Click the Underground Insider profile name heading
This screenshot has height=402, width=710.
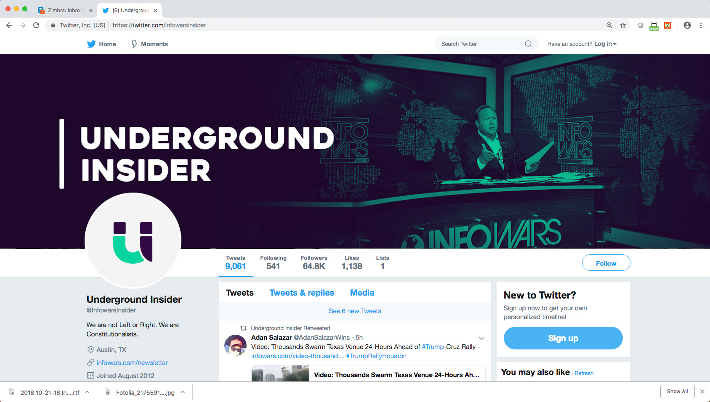coord(134,299)
